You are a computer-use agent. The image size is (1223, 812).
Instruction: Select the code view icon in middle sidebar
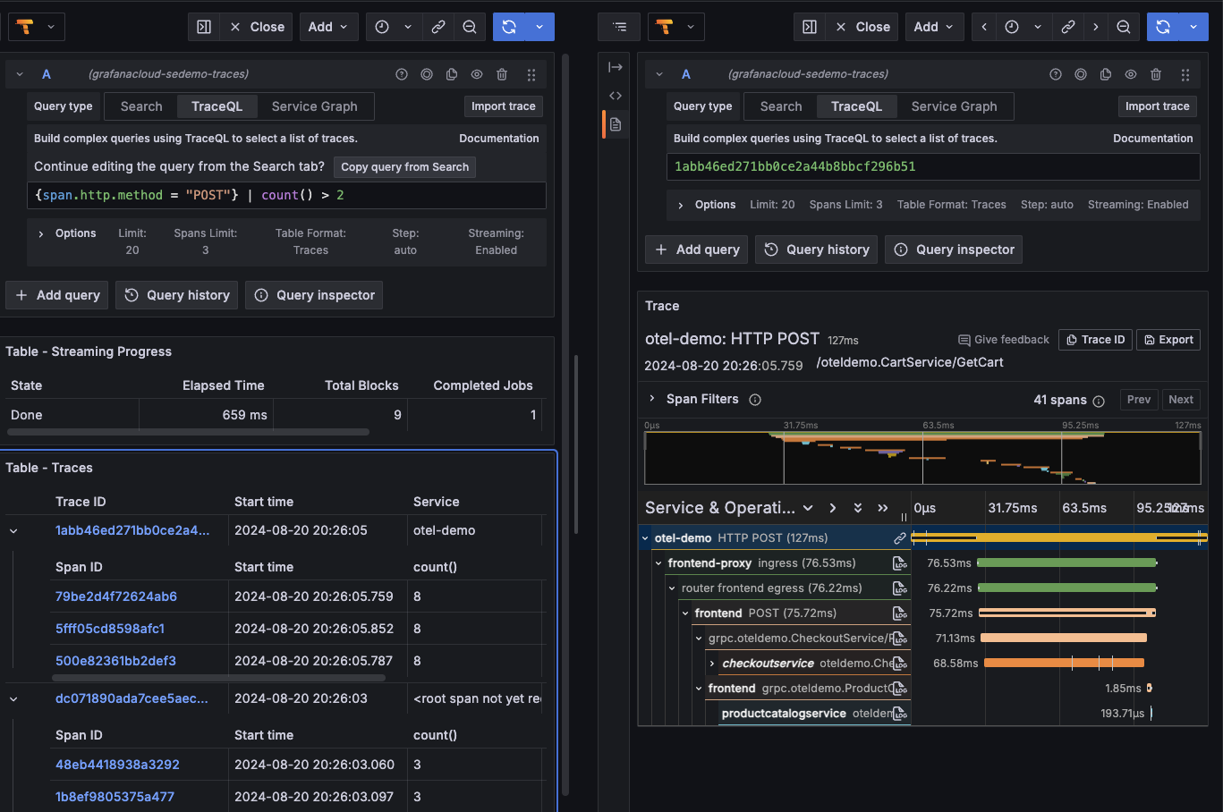pos(616,95)
